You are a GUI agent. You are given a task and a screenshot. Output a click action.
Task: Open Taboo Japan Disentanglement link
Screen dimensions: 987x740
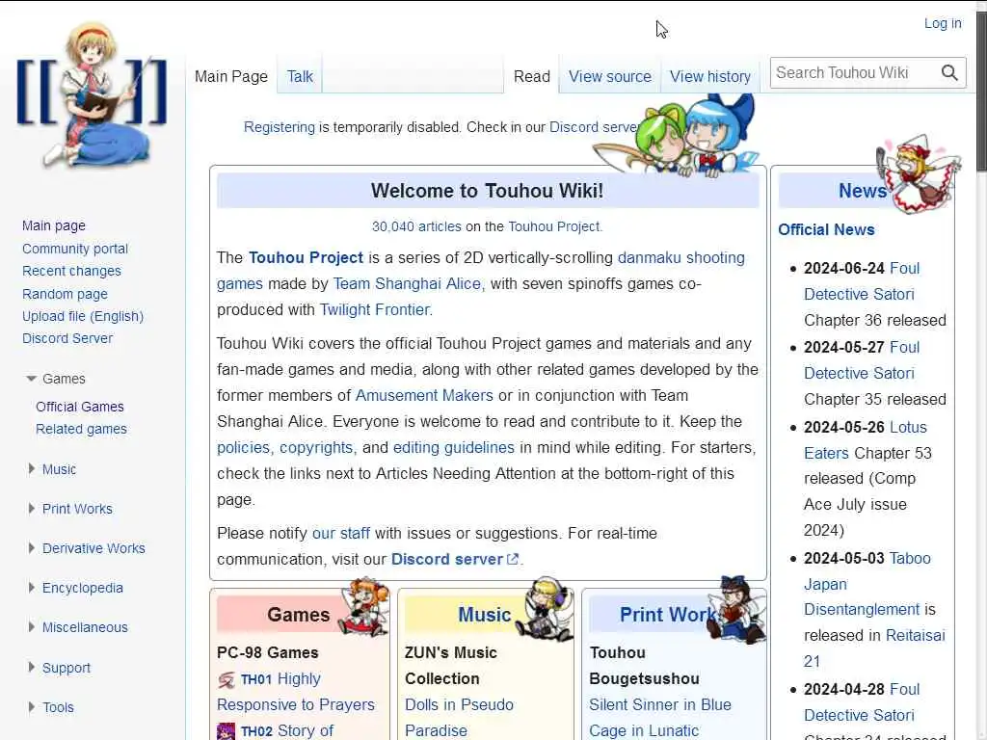[x=867, y=583]
